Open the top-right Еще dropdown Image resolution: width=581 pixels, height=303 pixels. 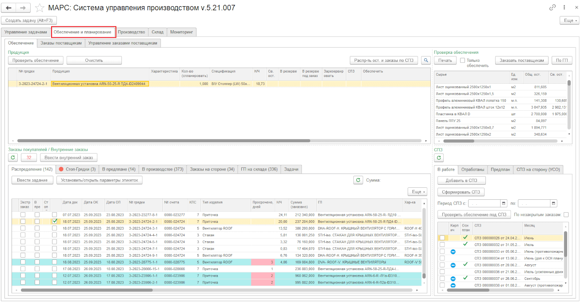click(x=569, y=20)
